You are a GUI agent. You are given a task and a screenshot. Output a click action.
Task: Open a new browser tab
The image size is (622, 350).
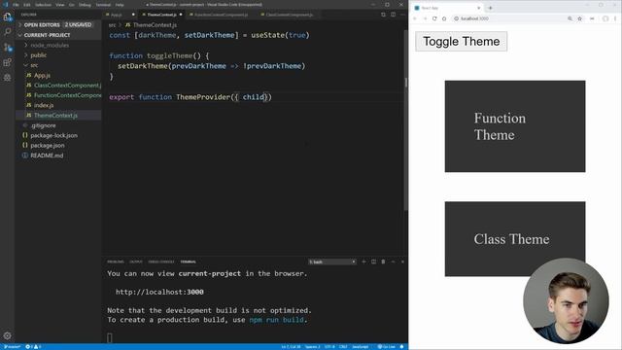point(490,8)
